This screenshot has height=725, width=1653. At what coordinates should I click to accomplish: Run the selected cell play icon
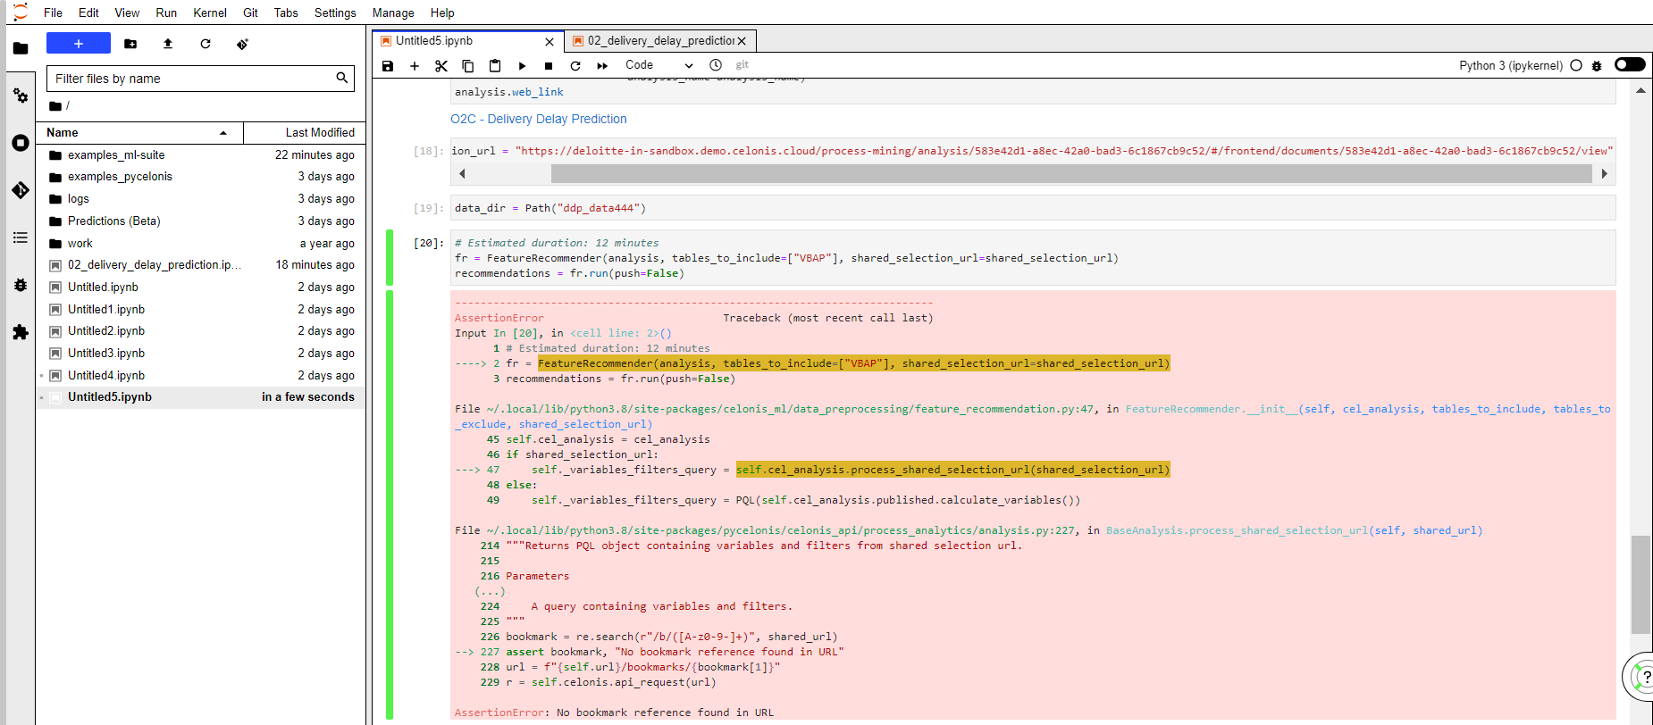tap(522, 65)
